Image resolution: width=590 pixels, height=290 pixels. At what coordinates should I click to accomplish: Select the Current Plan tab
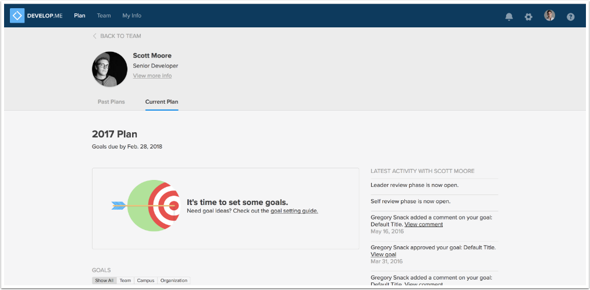coord(162,102)
